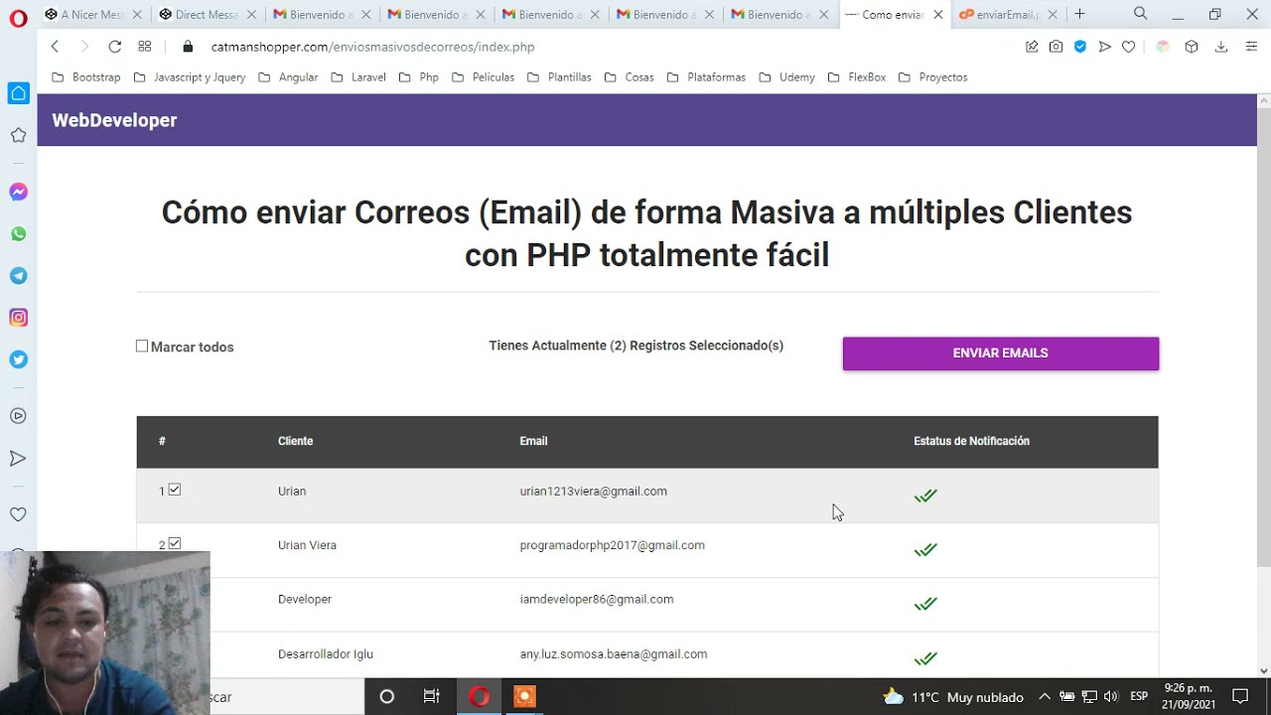This screenshot has height=715, width=1271.
Task: Select email urian1213viera@gmail.com
Action: [593, 492]
